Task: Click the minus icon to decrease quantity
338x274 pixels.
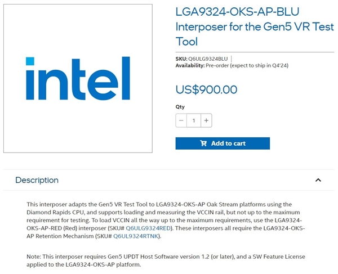Action: (x=181, y=120)
